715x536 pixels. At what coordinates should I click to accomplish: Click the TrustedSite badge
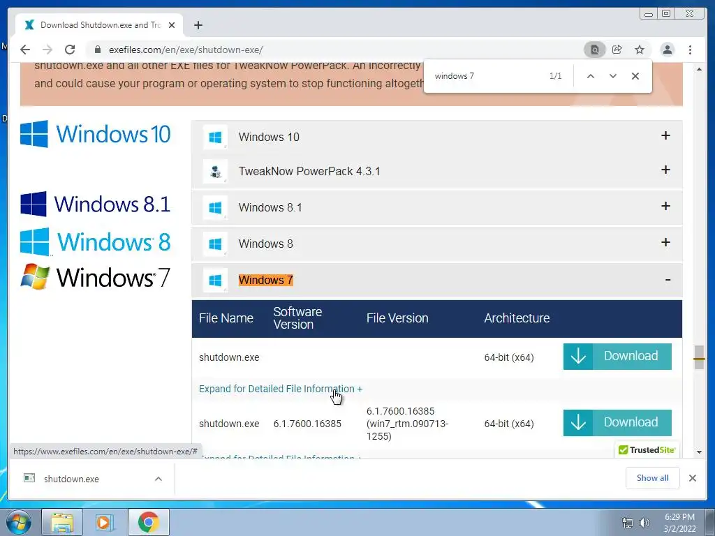[x=647, y=450]
